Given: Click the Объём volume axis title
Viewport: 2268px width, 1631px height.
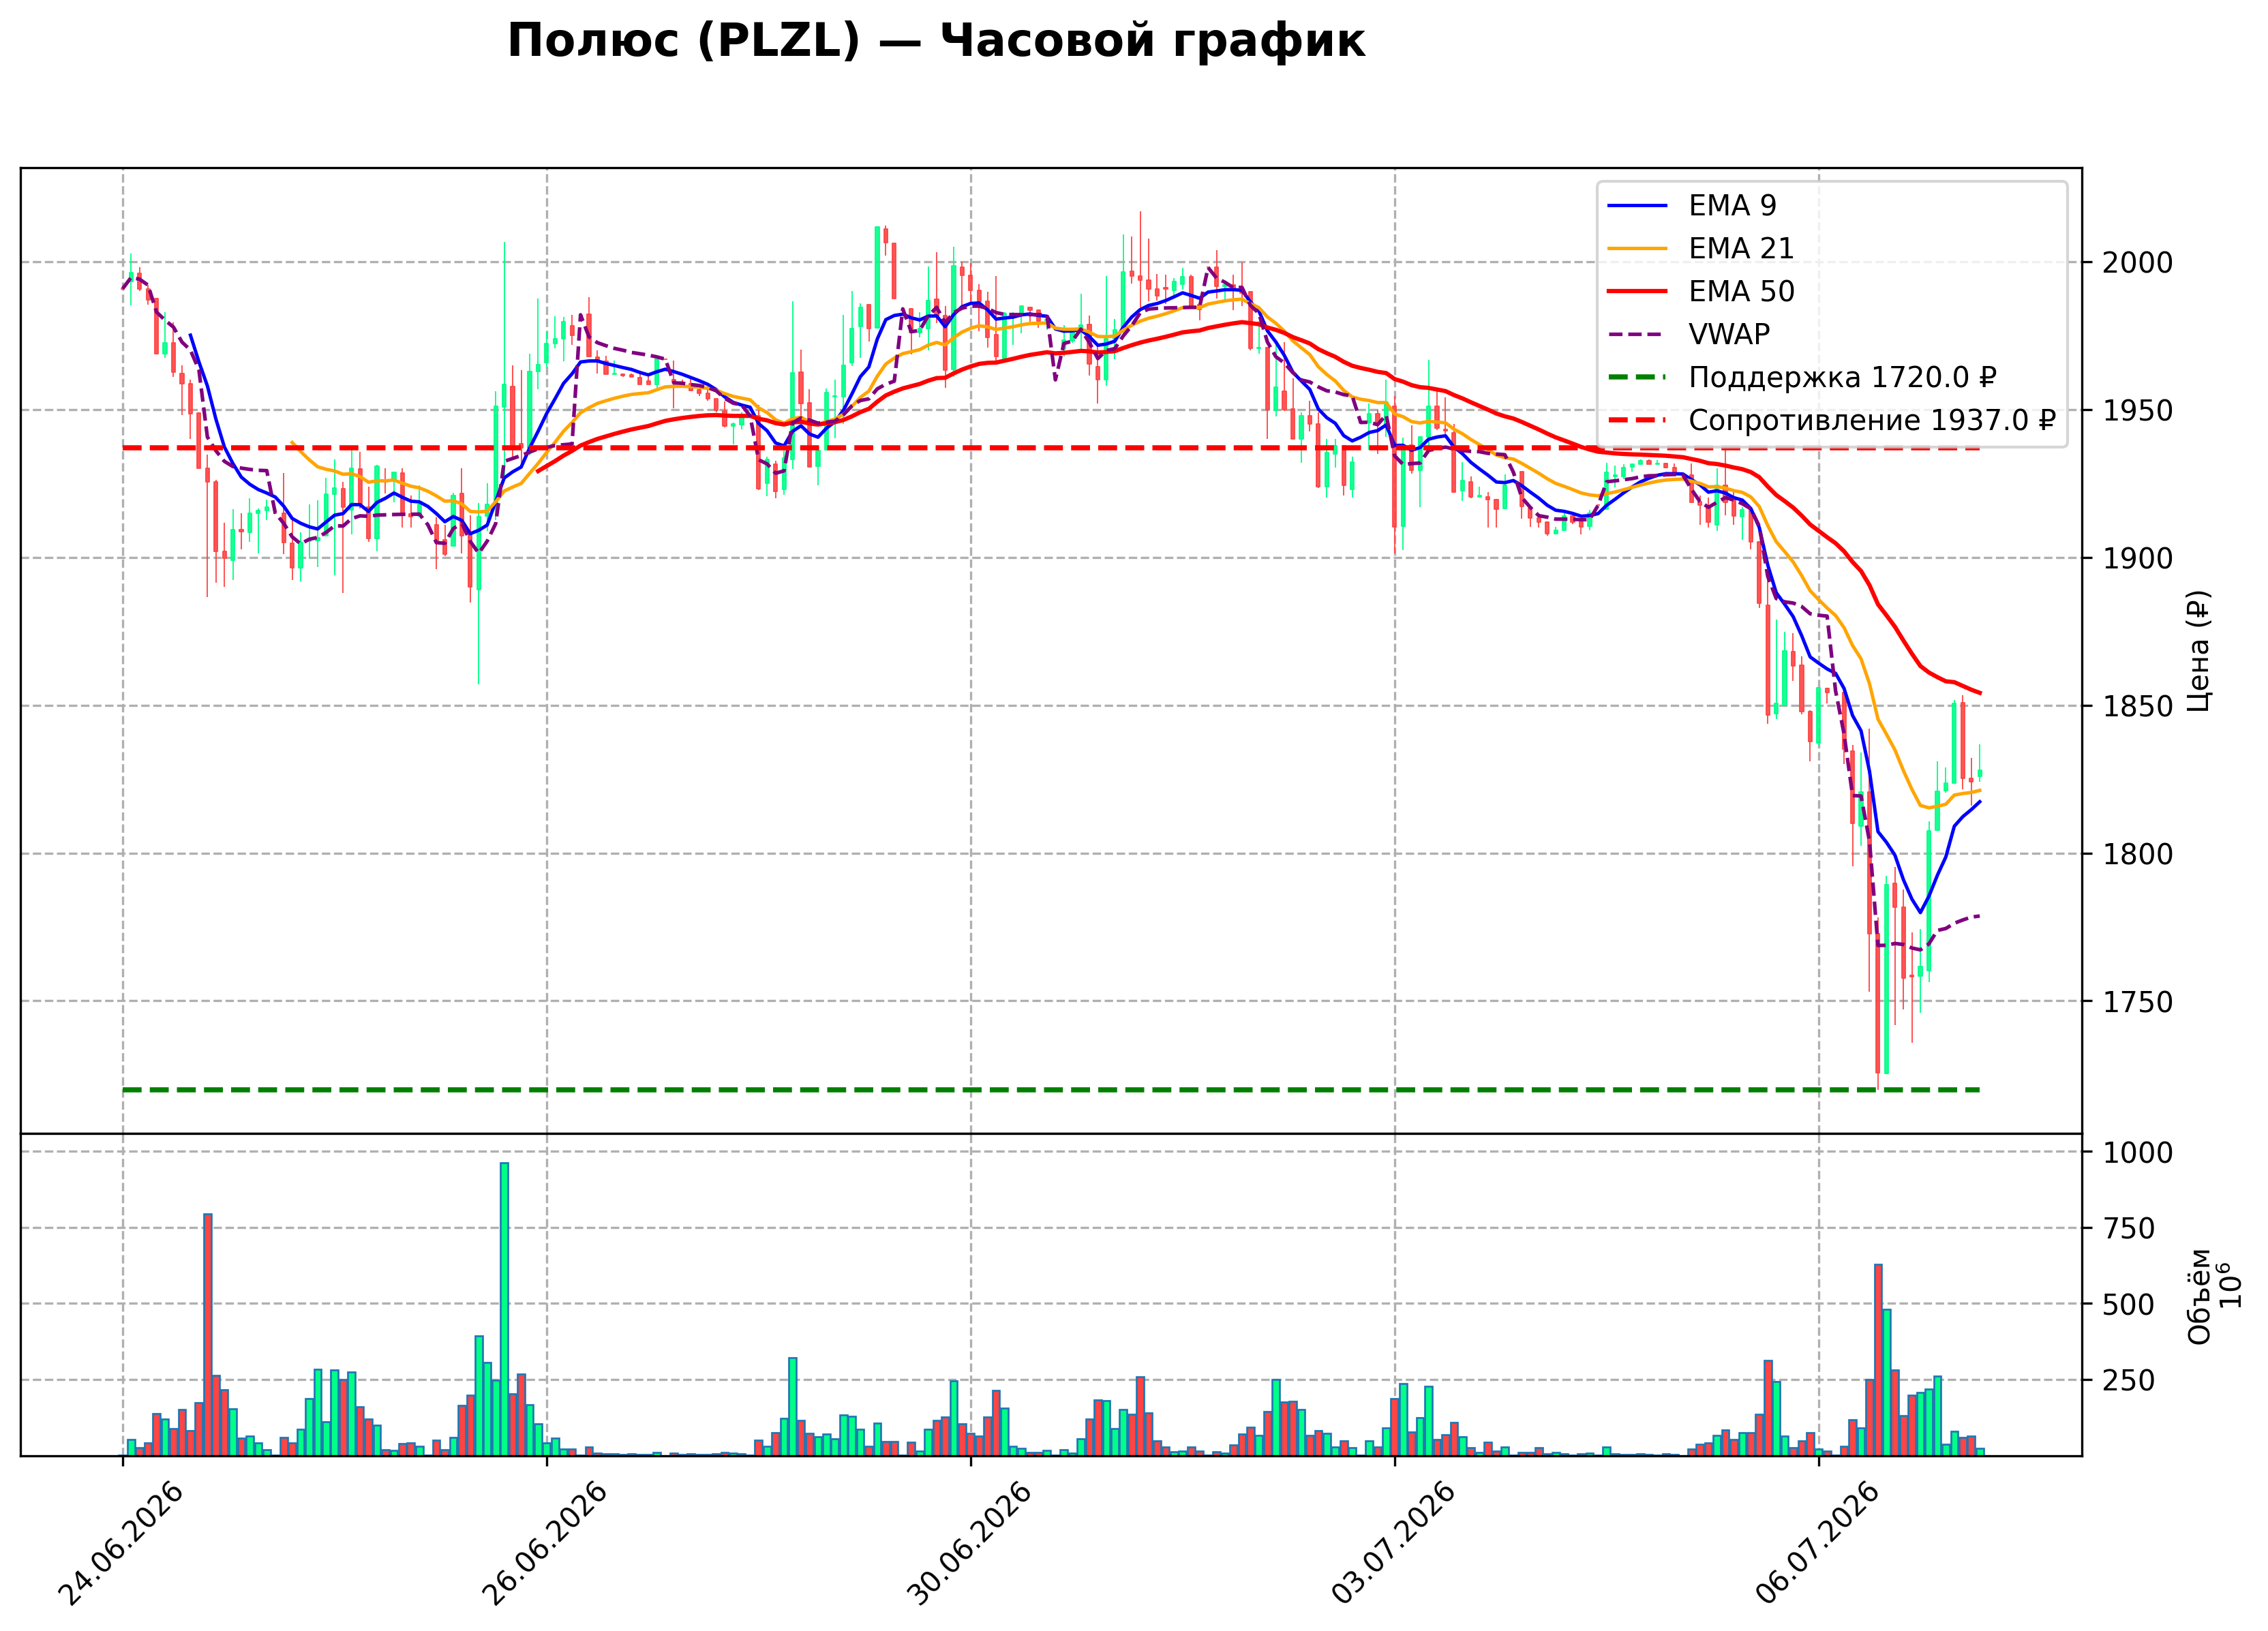Looking at the screenshot, I should point(2200,1296).
